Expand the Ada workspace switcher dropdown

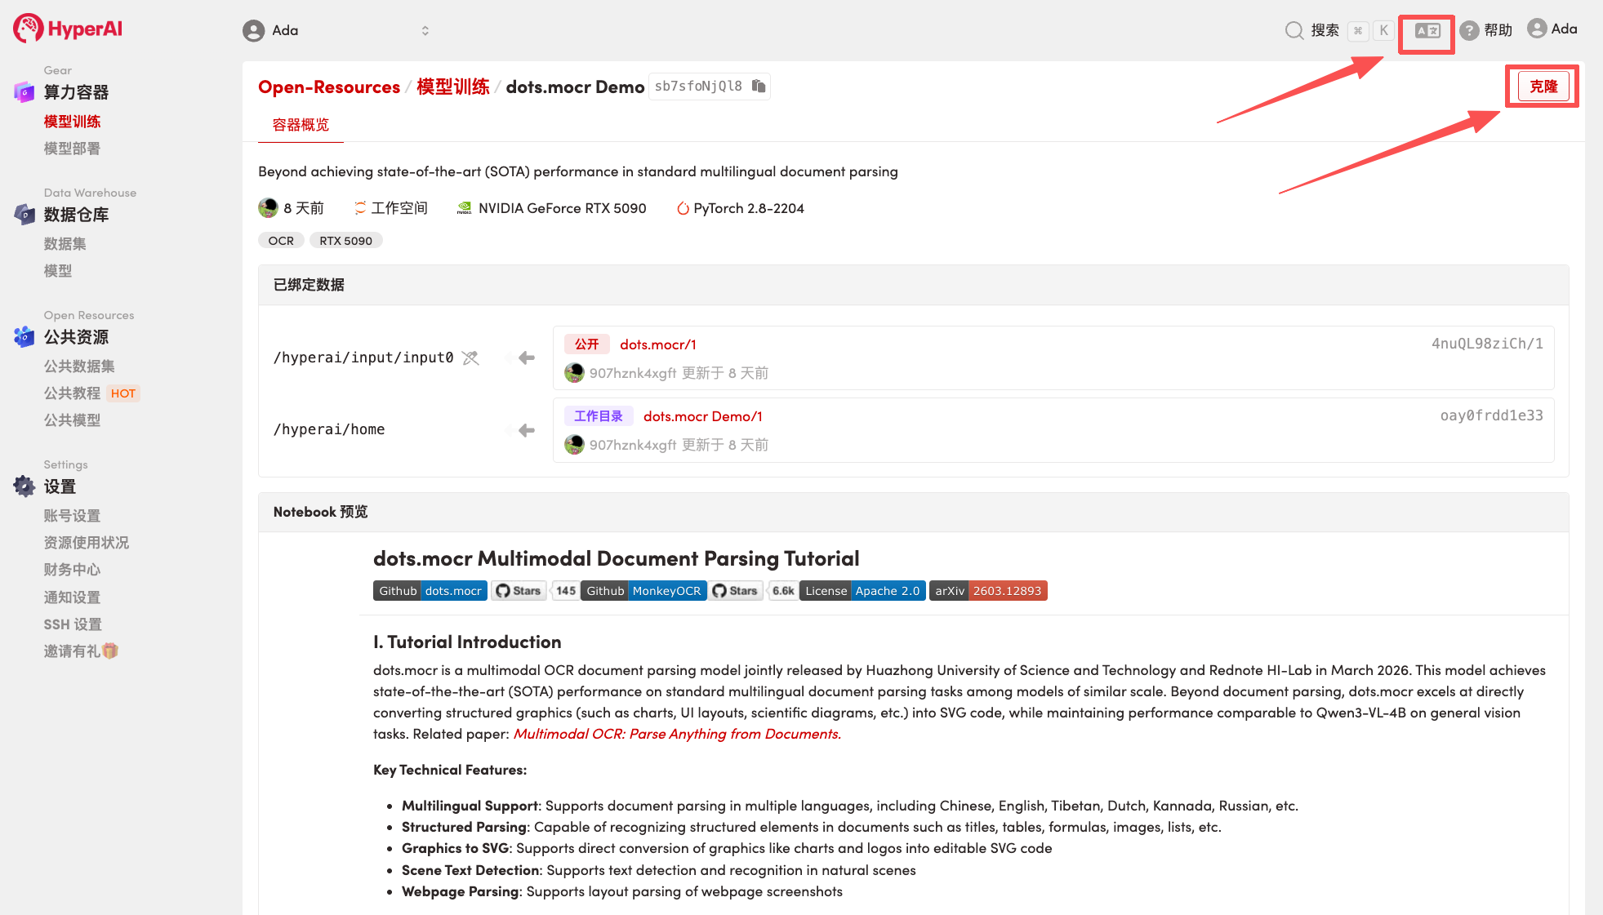[x=425, y=30]
